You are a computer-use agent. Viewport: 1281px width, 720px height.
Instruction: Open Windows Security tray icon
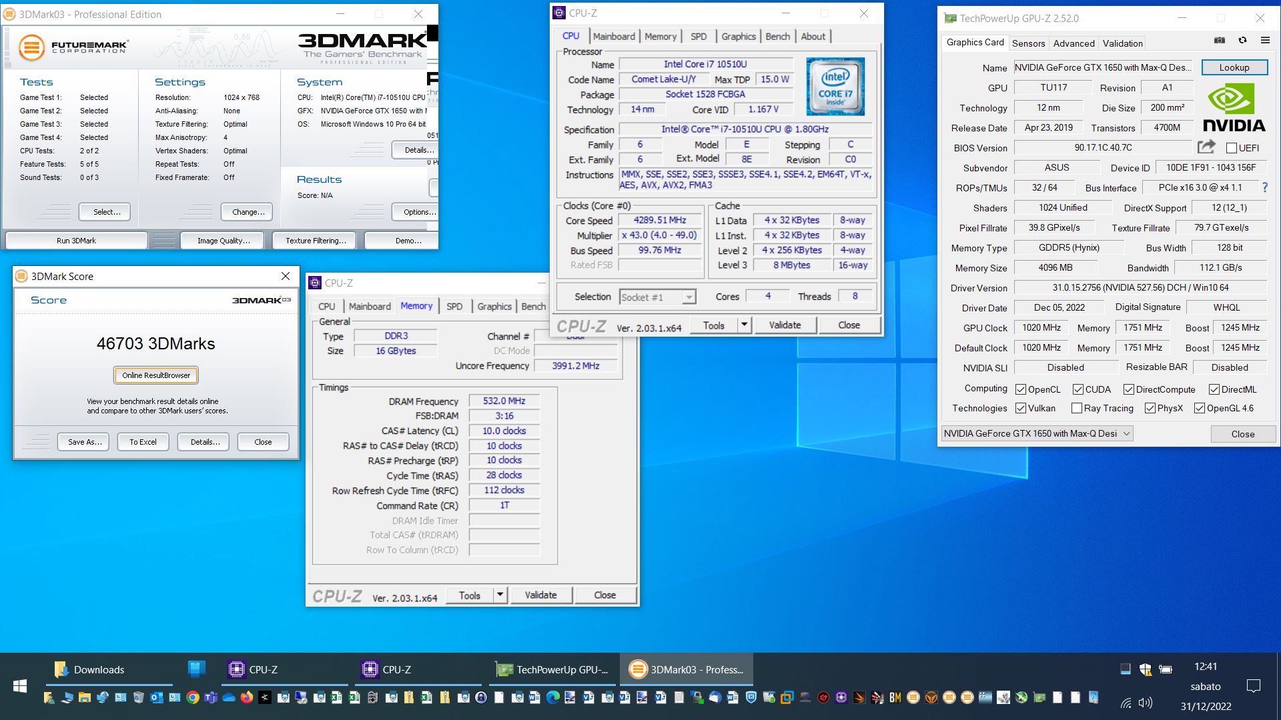point(1146,669)
